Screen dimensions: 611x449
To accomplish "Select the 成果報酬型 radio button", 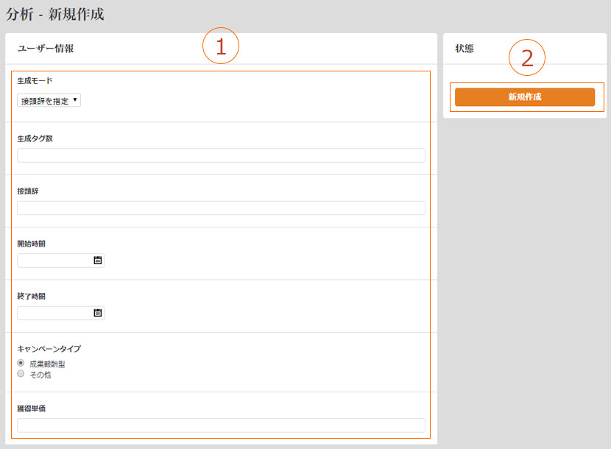I will pyautogui.click(x=21, y=364).
